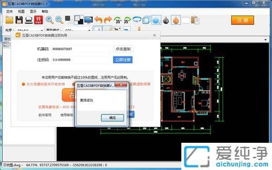This screenshot has width=272, height=170.
Task: Zoom in with the plus magnifier
Action: [49, 20]
